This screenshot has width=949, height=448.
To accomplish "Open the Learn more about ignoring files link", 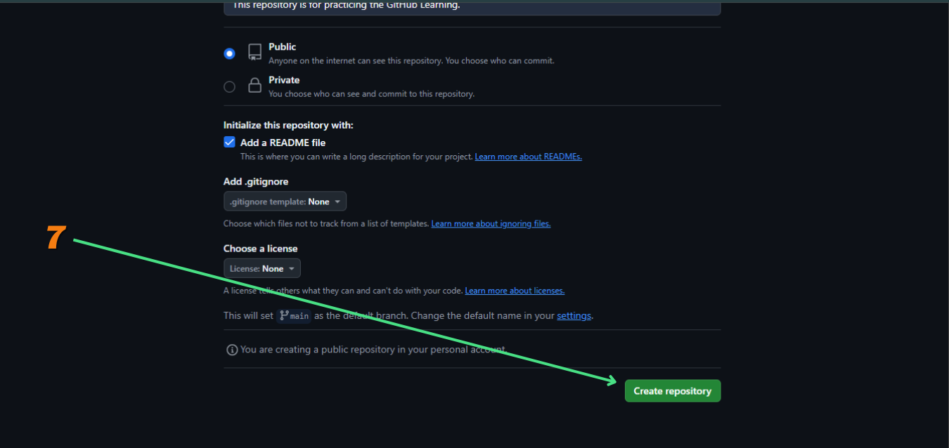I will [491, 224].
